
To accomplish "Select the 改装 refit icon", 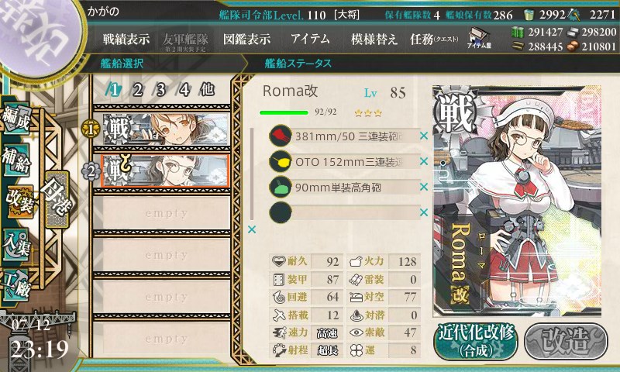I will point(19,202).
